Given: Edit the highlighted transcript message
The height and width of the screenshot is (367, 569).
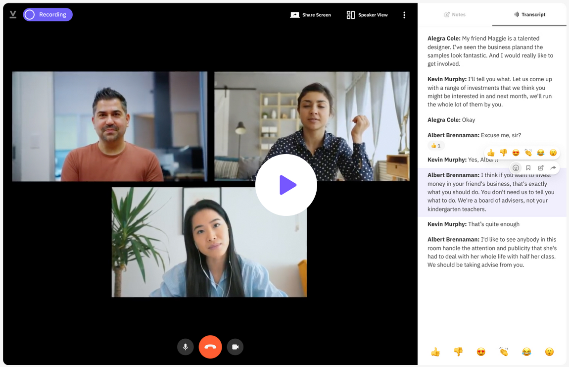Looking at the screenshot, I should click(x=541, y=168).
